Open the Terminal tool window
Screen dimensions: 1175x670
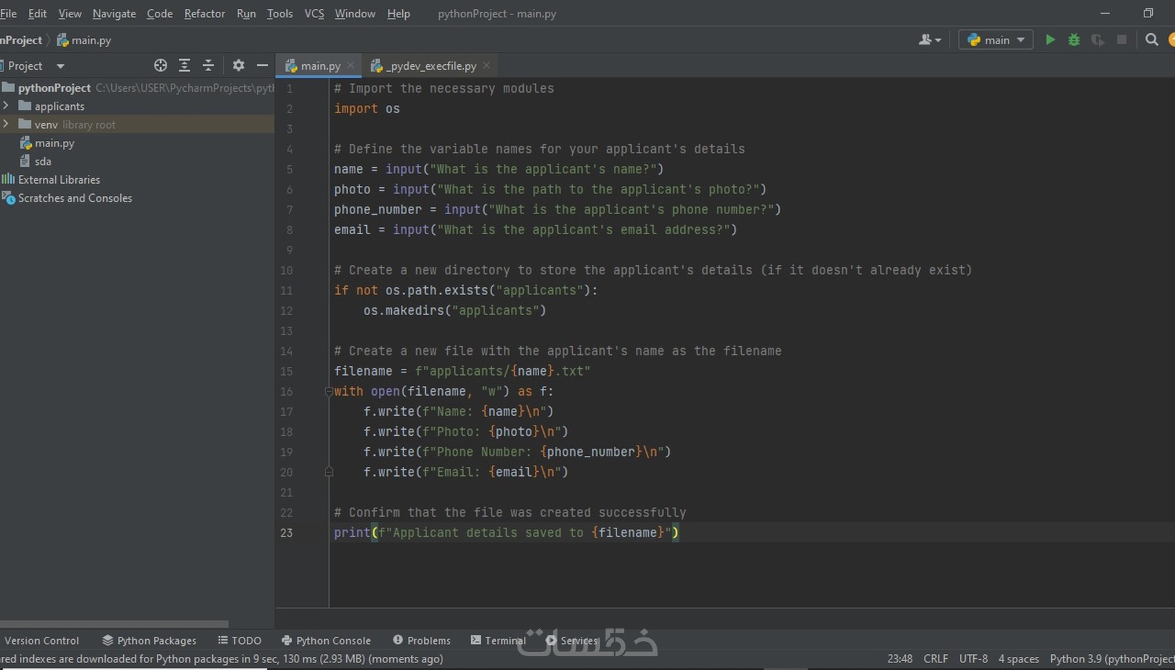click(498, 640)
